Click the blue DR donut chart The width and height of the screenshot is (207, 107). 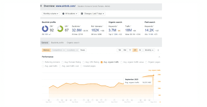[45, 29]
